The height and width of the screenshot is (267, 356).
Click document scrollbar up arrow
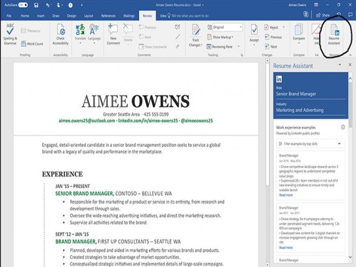point(267,61)
